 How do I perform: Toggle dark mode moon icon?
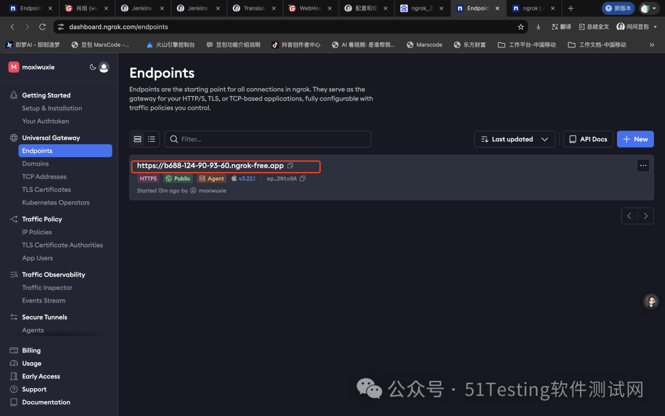pos(92,67)
